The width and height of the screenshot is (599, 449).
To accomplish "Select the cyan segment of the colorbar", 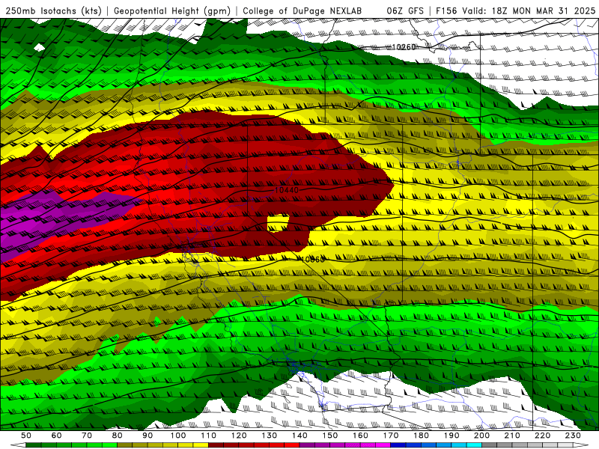I will (x=474, y=445).
